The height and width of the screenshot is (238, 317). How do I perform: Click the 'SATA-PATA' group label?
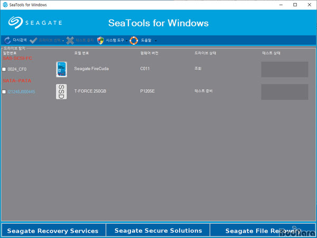(x=17, y=81)
